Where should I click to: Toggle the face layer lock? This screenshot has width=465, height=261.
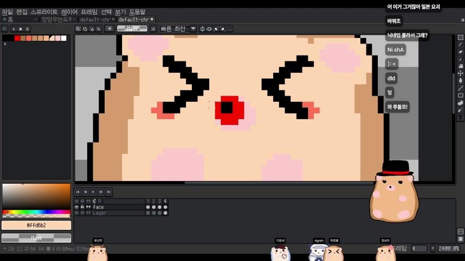(82, 207)
